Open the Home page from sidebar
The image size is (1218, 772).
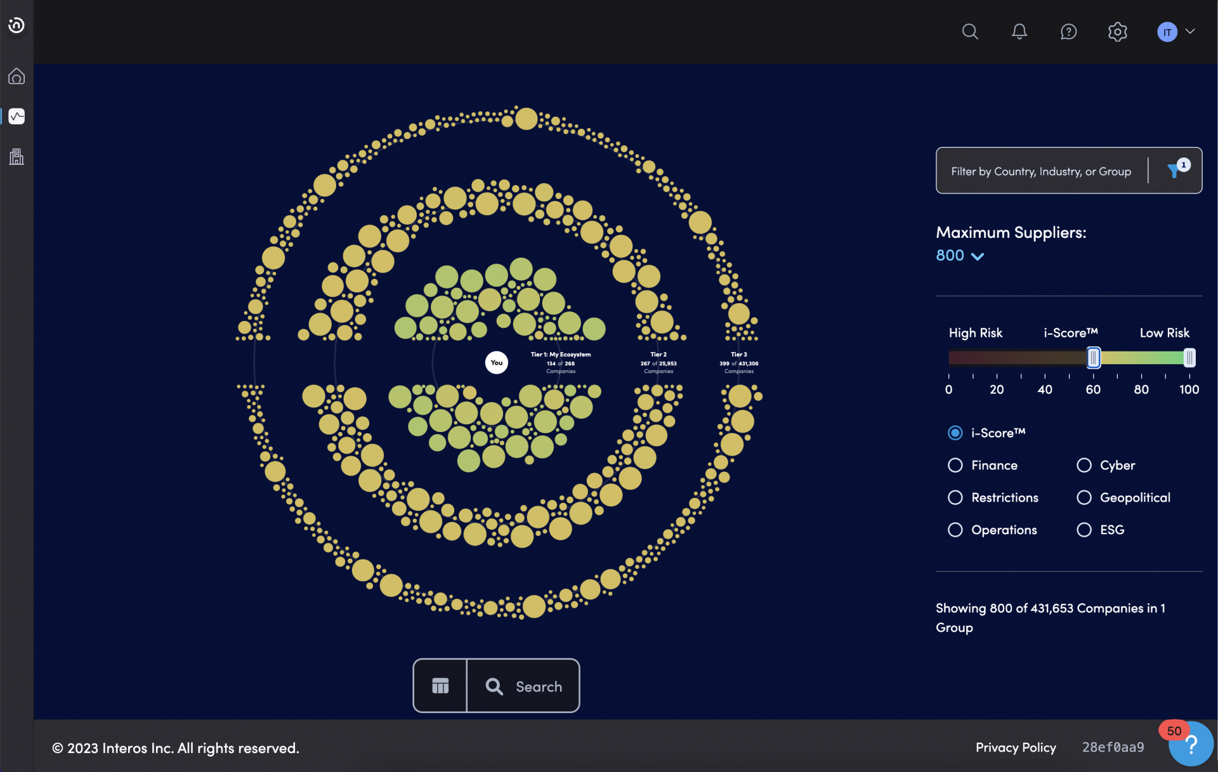click(x=16, y=76)
